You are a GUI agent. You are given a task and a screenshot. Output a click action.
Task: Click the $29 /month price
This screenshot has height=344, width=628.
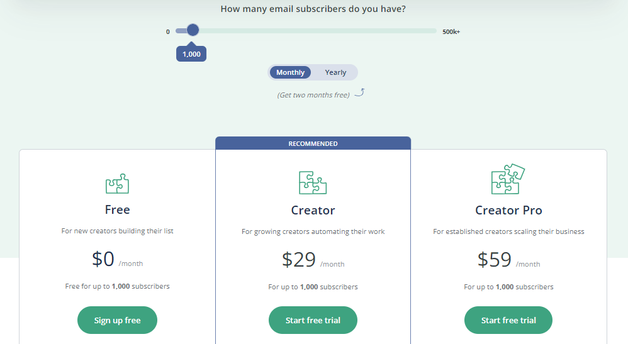(x=313, y=260)
